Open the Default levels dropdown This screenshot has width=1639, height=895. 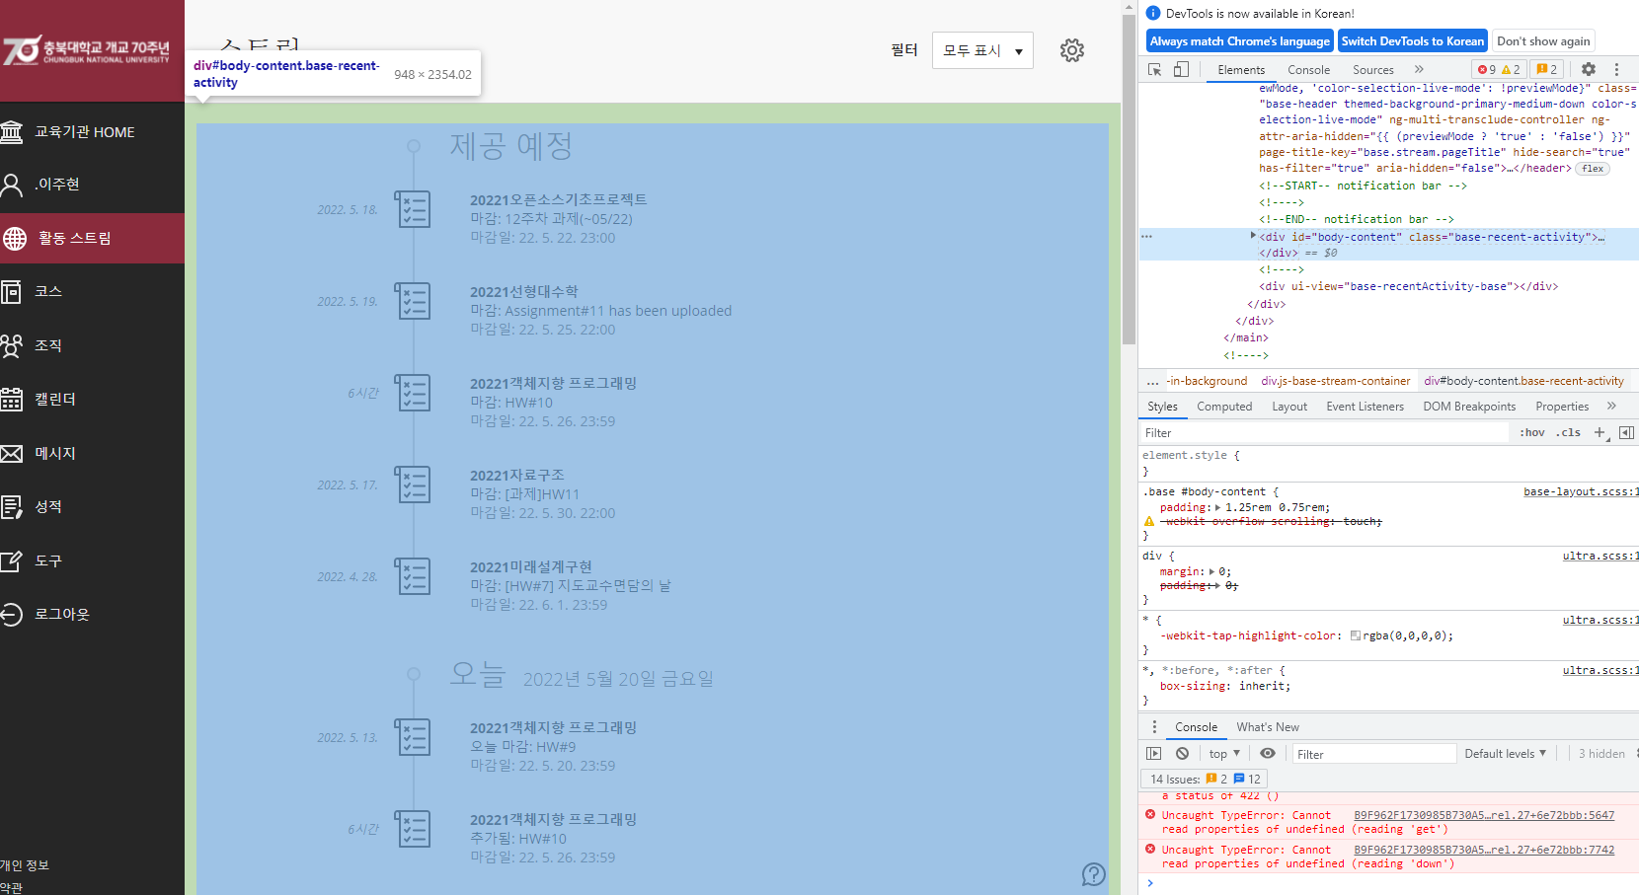point(1505,753)
